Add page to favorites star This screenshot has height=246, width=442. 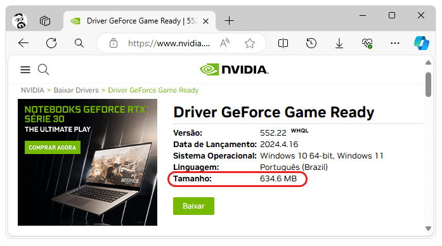(x=250, y=43)
